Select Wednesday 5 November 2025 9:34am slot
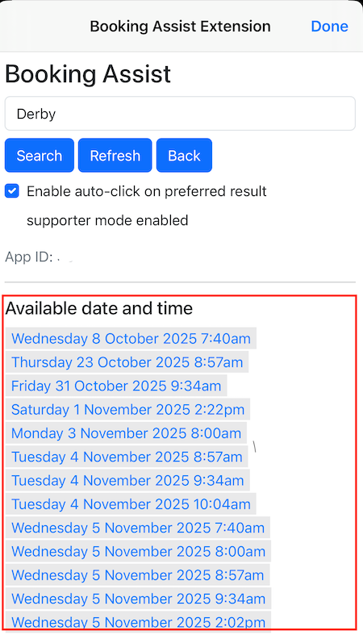This screenshot has width=363, height=635. [x=138, y=599]
